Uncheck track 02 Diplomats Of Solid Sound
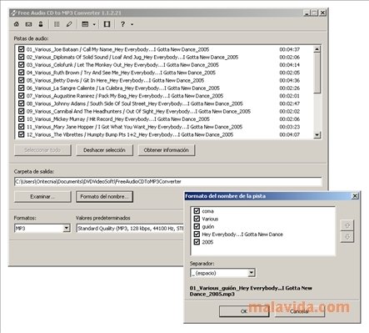 point(21,57)
